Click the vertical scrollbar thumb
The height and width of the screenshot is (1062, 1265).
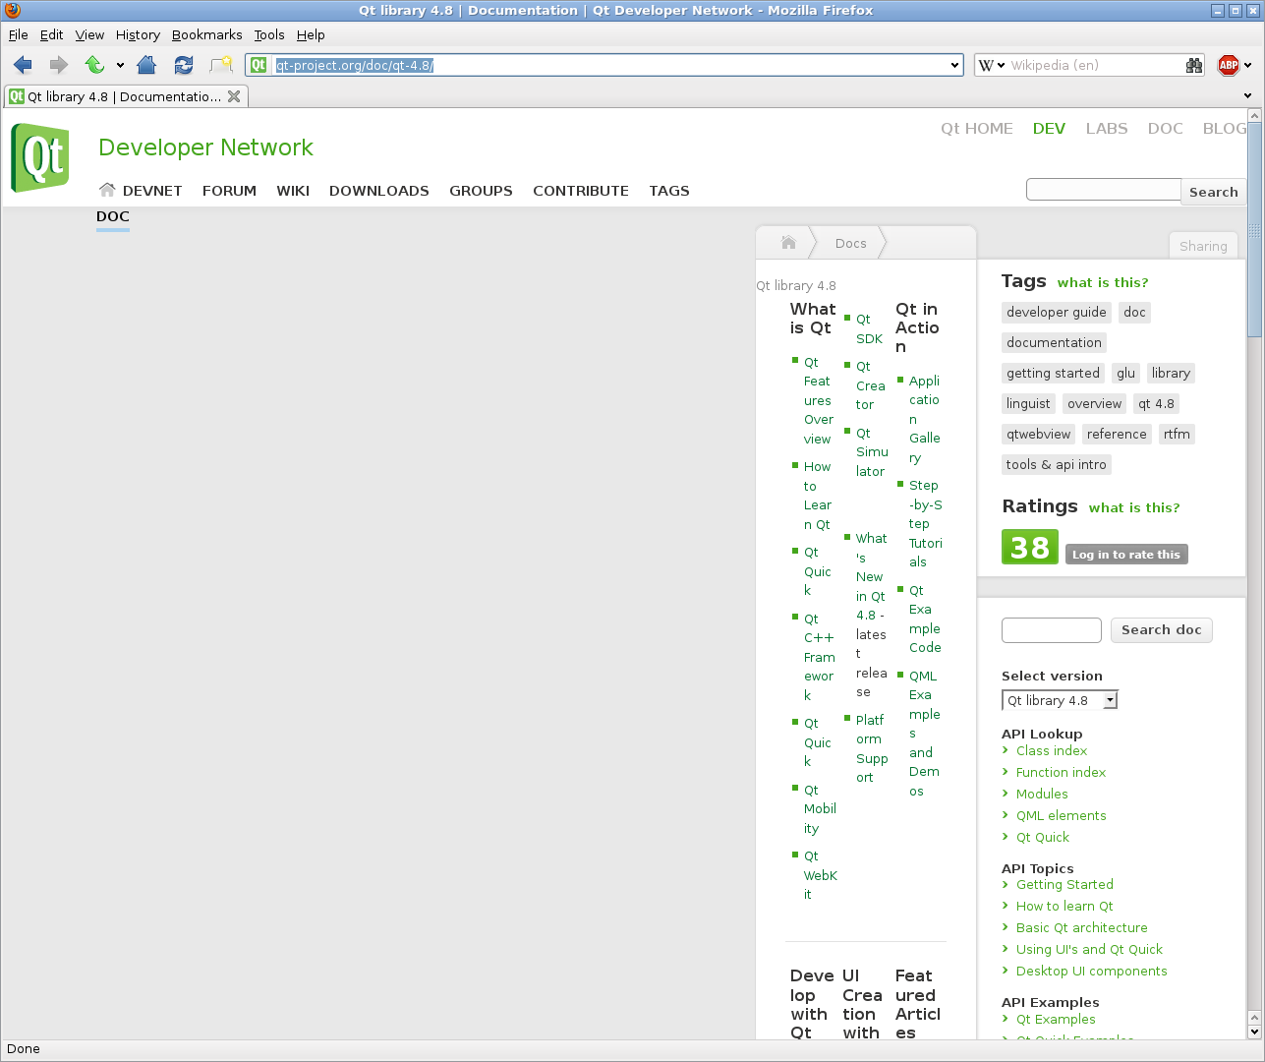coord(1254,231)
